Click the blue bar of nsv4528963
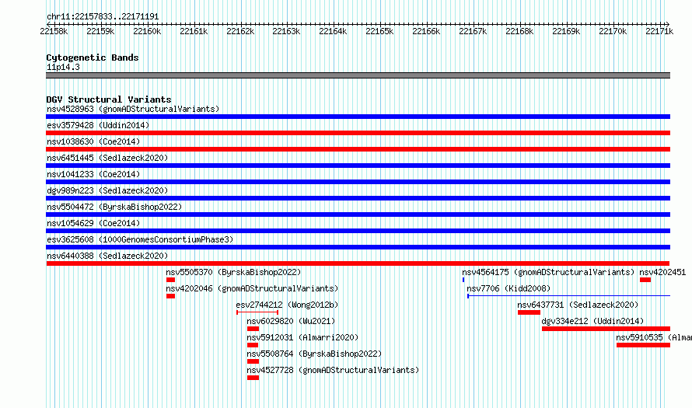The image size is (692, 408). 358,117
